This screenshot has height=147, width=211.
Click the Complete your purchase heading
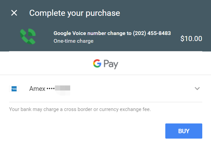(x=75, y=13)
